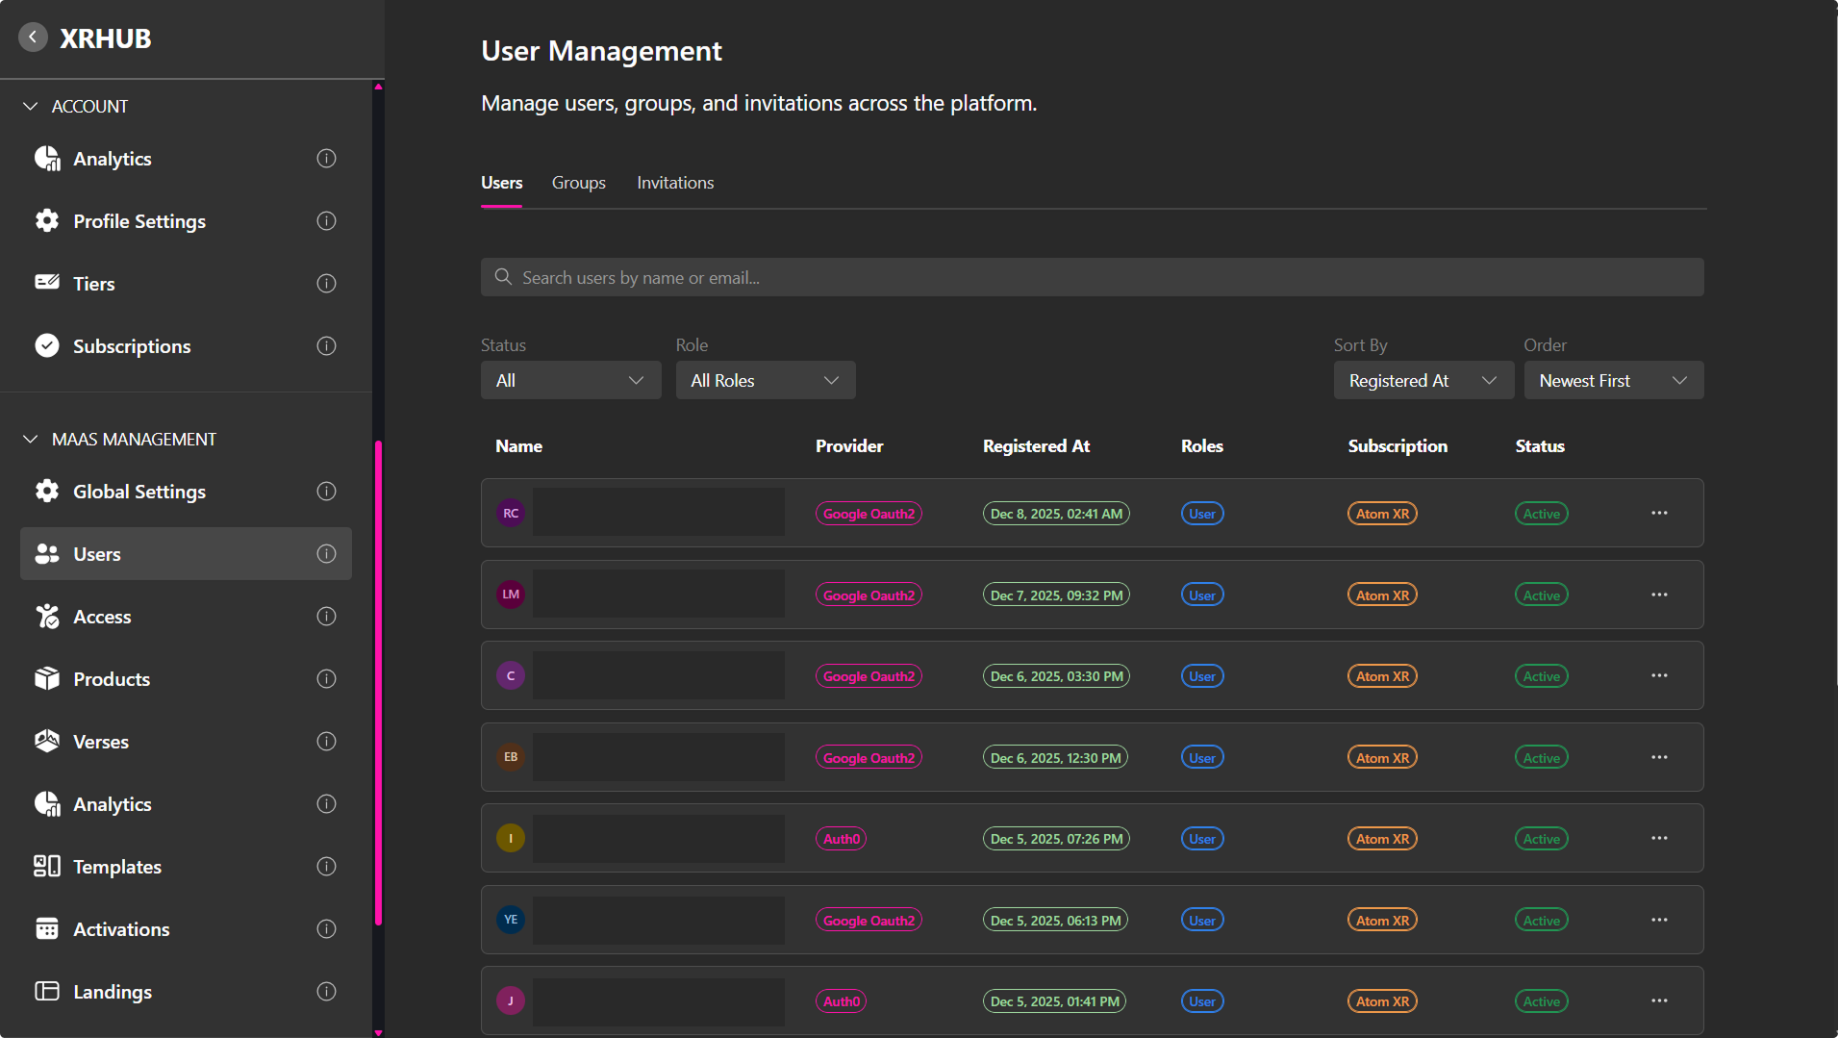Click the back arrow beside XRHUB logo
Screen dimensions: 1838x1038
(x=33, y=38)
